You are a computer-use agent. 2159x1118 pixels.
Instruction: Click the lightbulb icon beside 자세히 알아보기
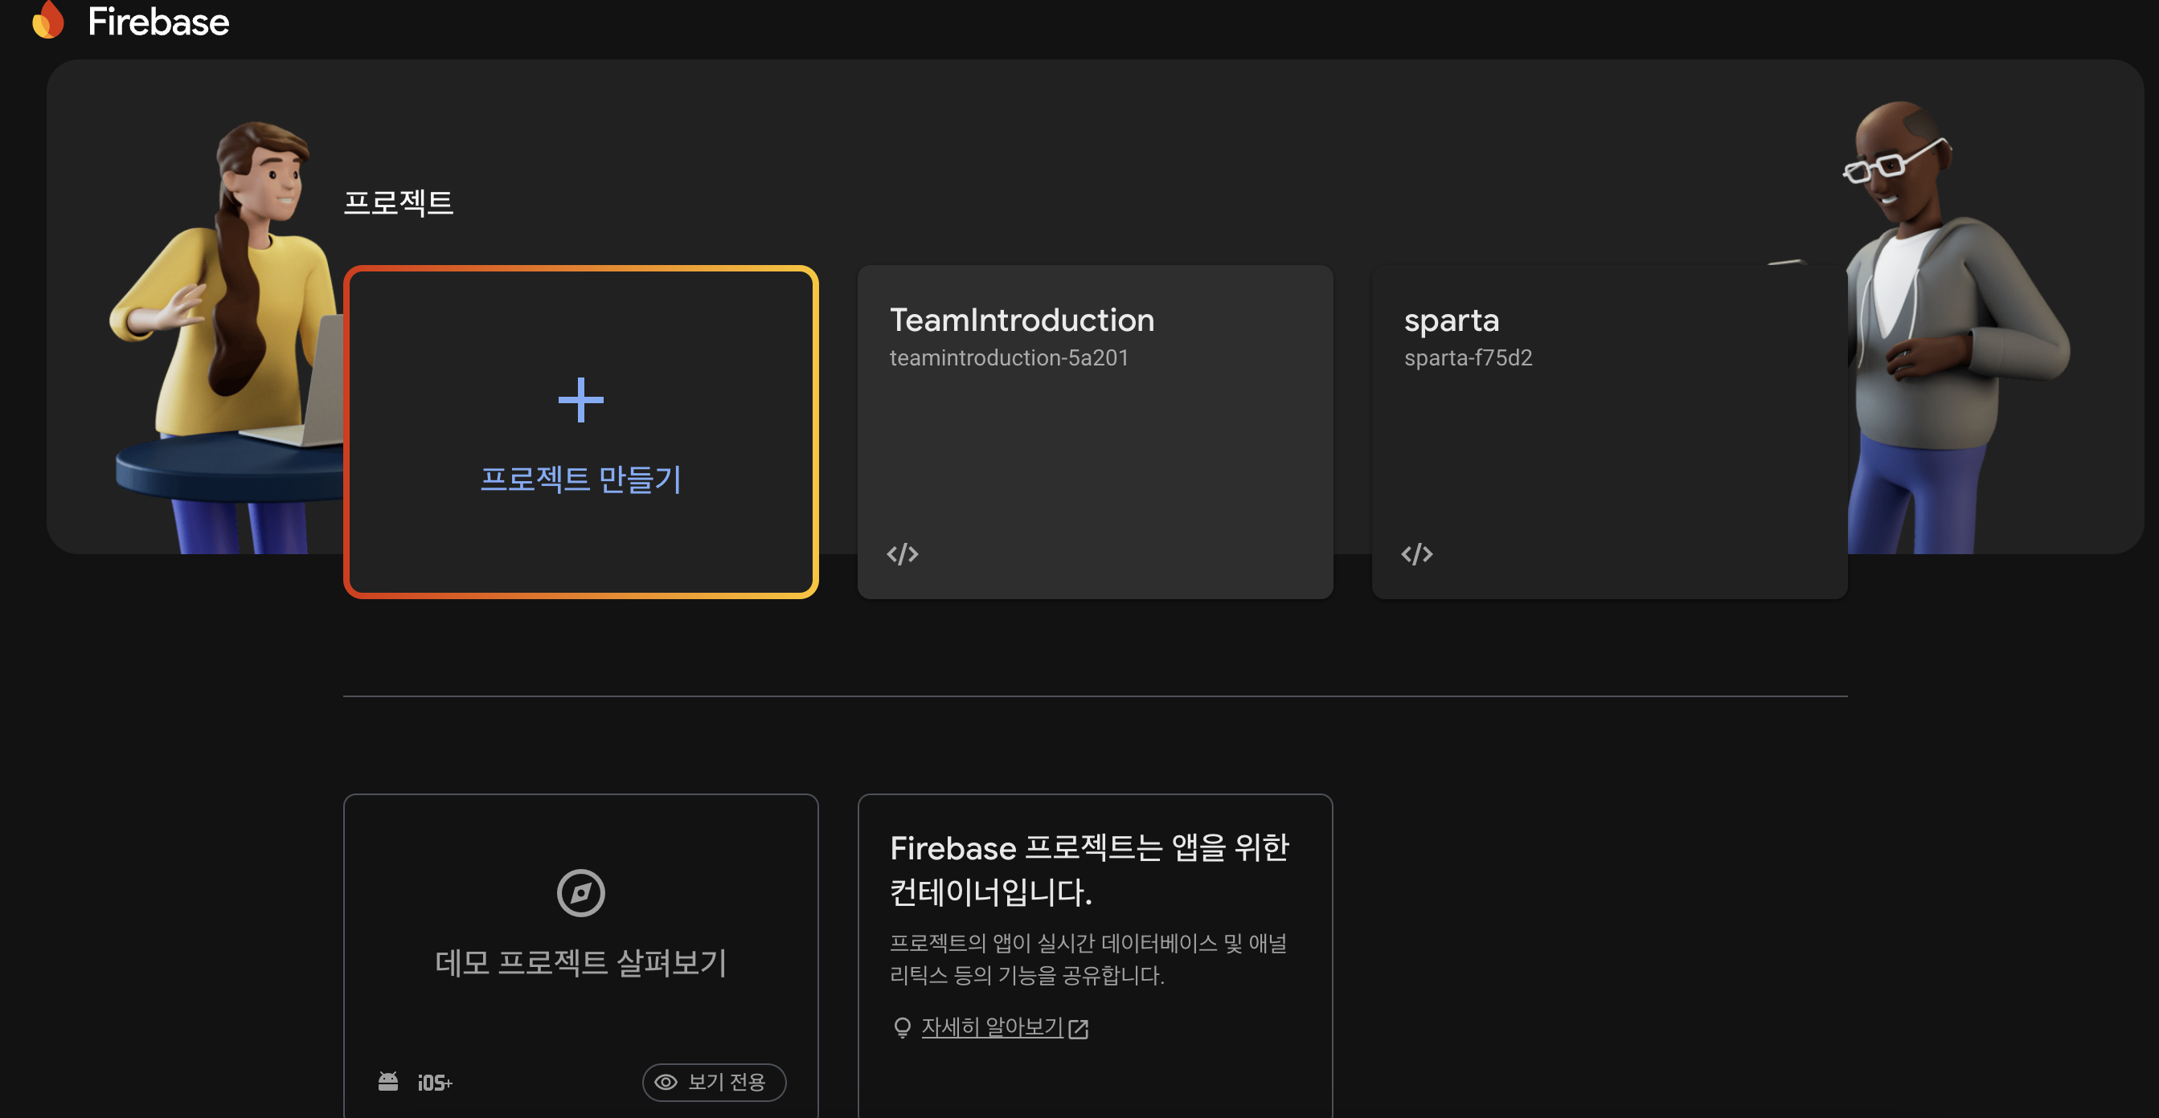(x=902, y=1027)
